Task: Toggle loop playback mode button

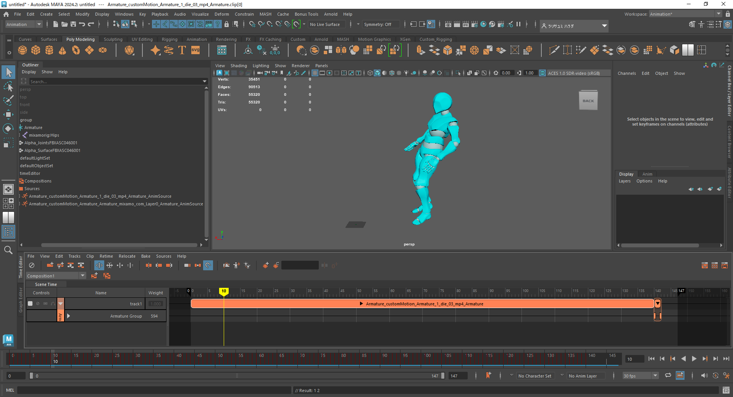Action: [668, 376]
